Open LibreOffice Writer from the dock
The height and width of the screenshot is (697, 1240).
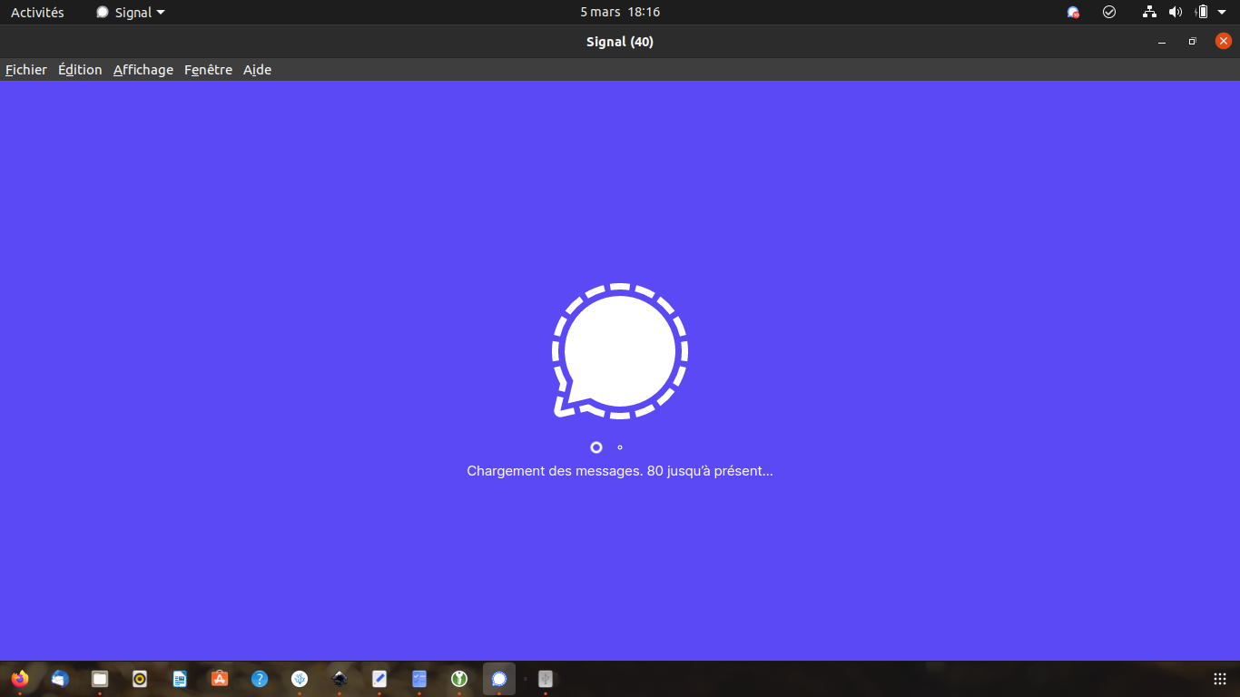point(180,678)
